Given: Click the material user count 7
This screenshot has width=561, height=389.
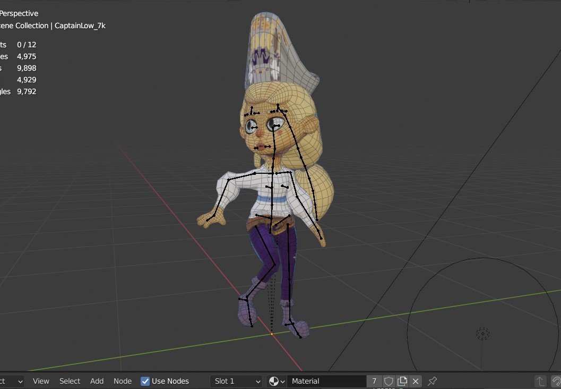Looking at the screenshot, I should click(x=374, y=381).
